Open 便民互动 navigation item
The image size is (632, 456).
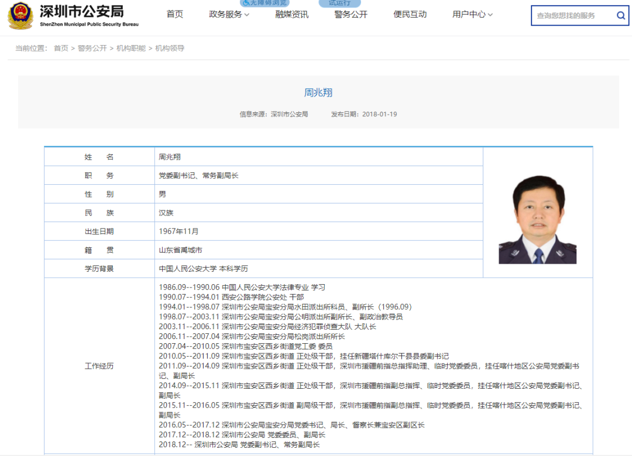coord(410,15)
